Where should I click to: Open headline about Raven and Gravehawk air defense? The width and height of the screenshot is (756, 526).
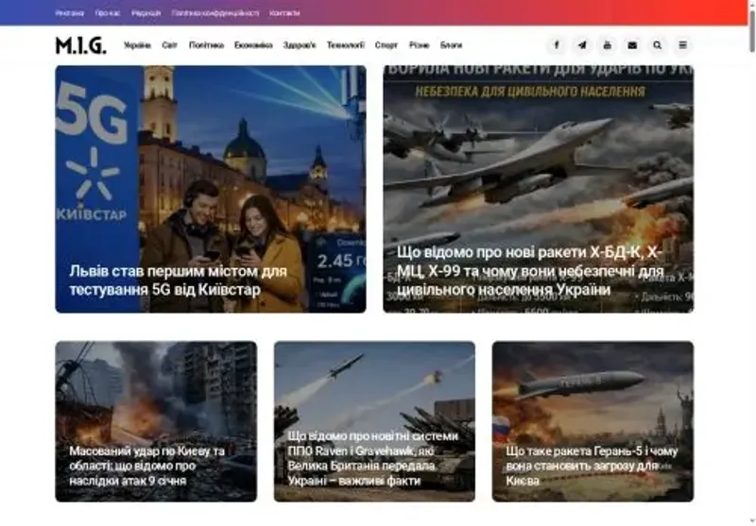(372, 459)
